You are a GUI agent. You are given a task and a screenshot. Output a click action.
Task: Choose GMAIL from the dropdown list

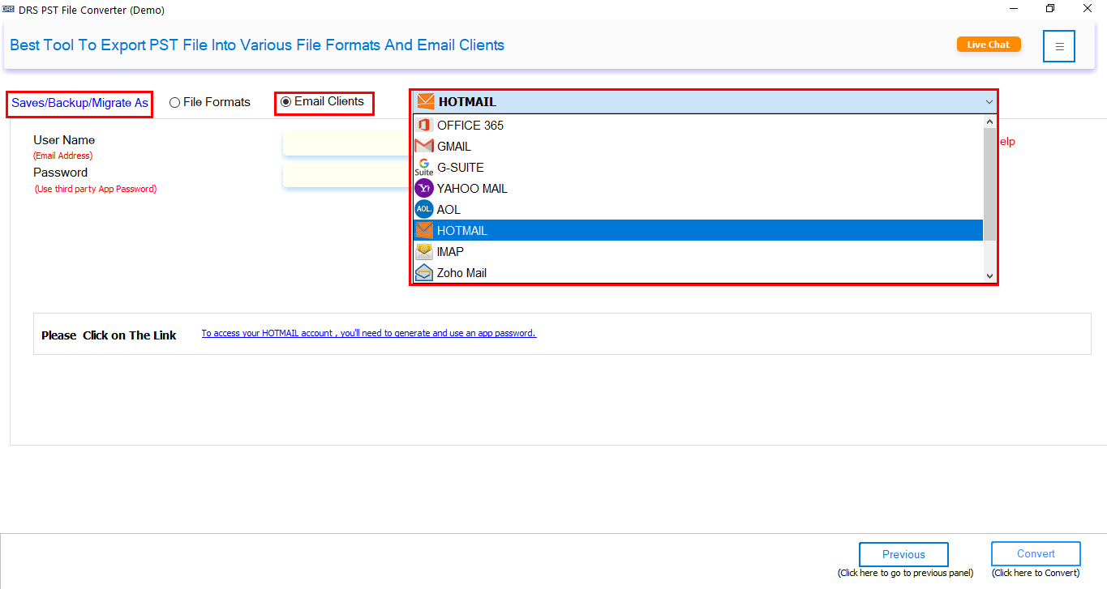[697, 146]
